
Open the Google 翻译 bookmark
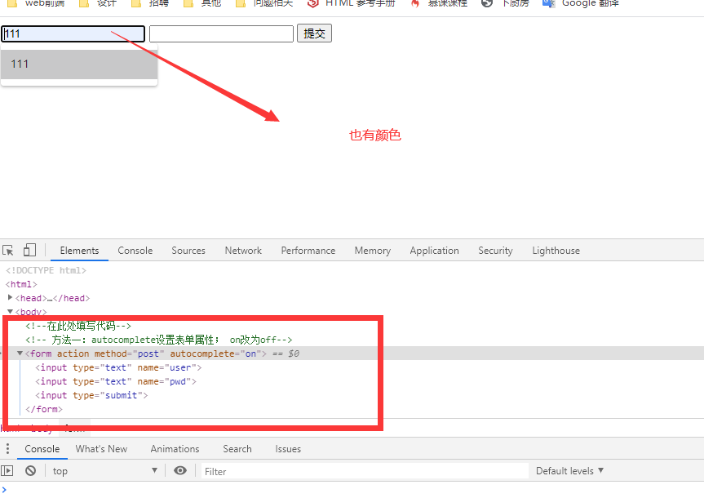click(581, 3)
